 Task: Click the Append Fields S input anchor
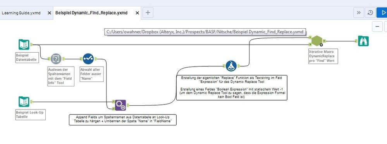coord(113,109)
